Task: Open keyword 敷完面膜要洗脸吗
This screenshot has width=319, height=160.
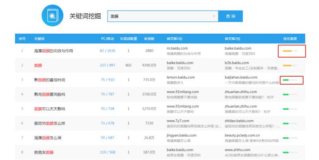Action: (x=50, y=94)
